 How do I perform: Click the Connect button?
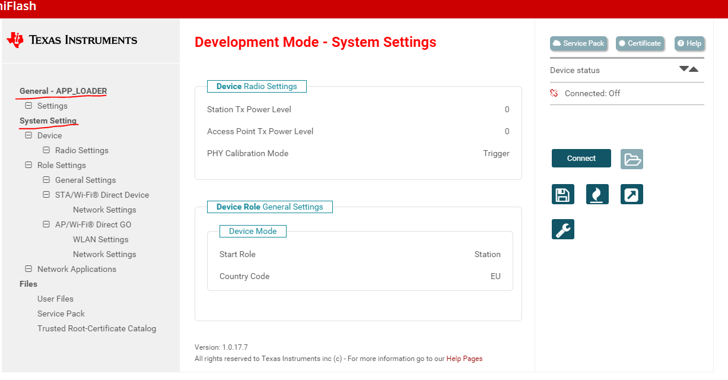coord(581,159)
